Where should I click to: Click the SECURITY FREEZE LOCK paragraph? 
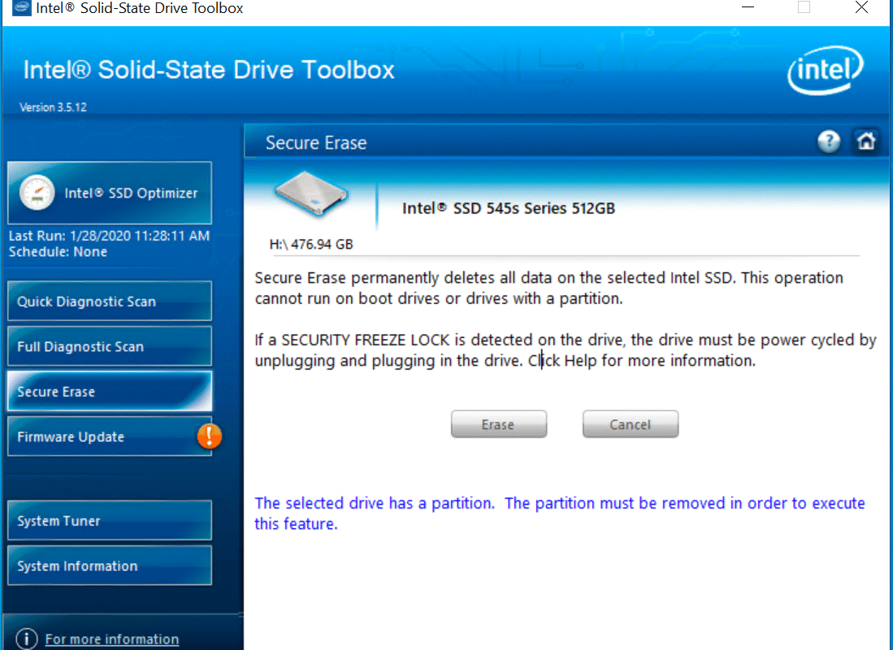566,350
